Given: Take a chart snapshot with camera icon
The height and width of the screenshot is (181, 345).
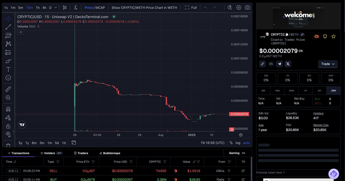Looking at the screenshot, I should click(248, 8).
